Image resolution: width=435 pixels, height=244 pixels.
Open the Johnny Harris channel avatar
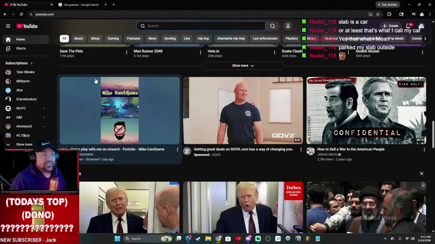[x=311, y=151]
